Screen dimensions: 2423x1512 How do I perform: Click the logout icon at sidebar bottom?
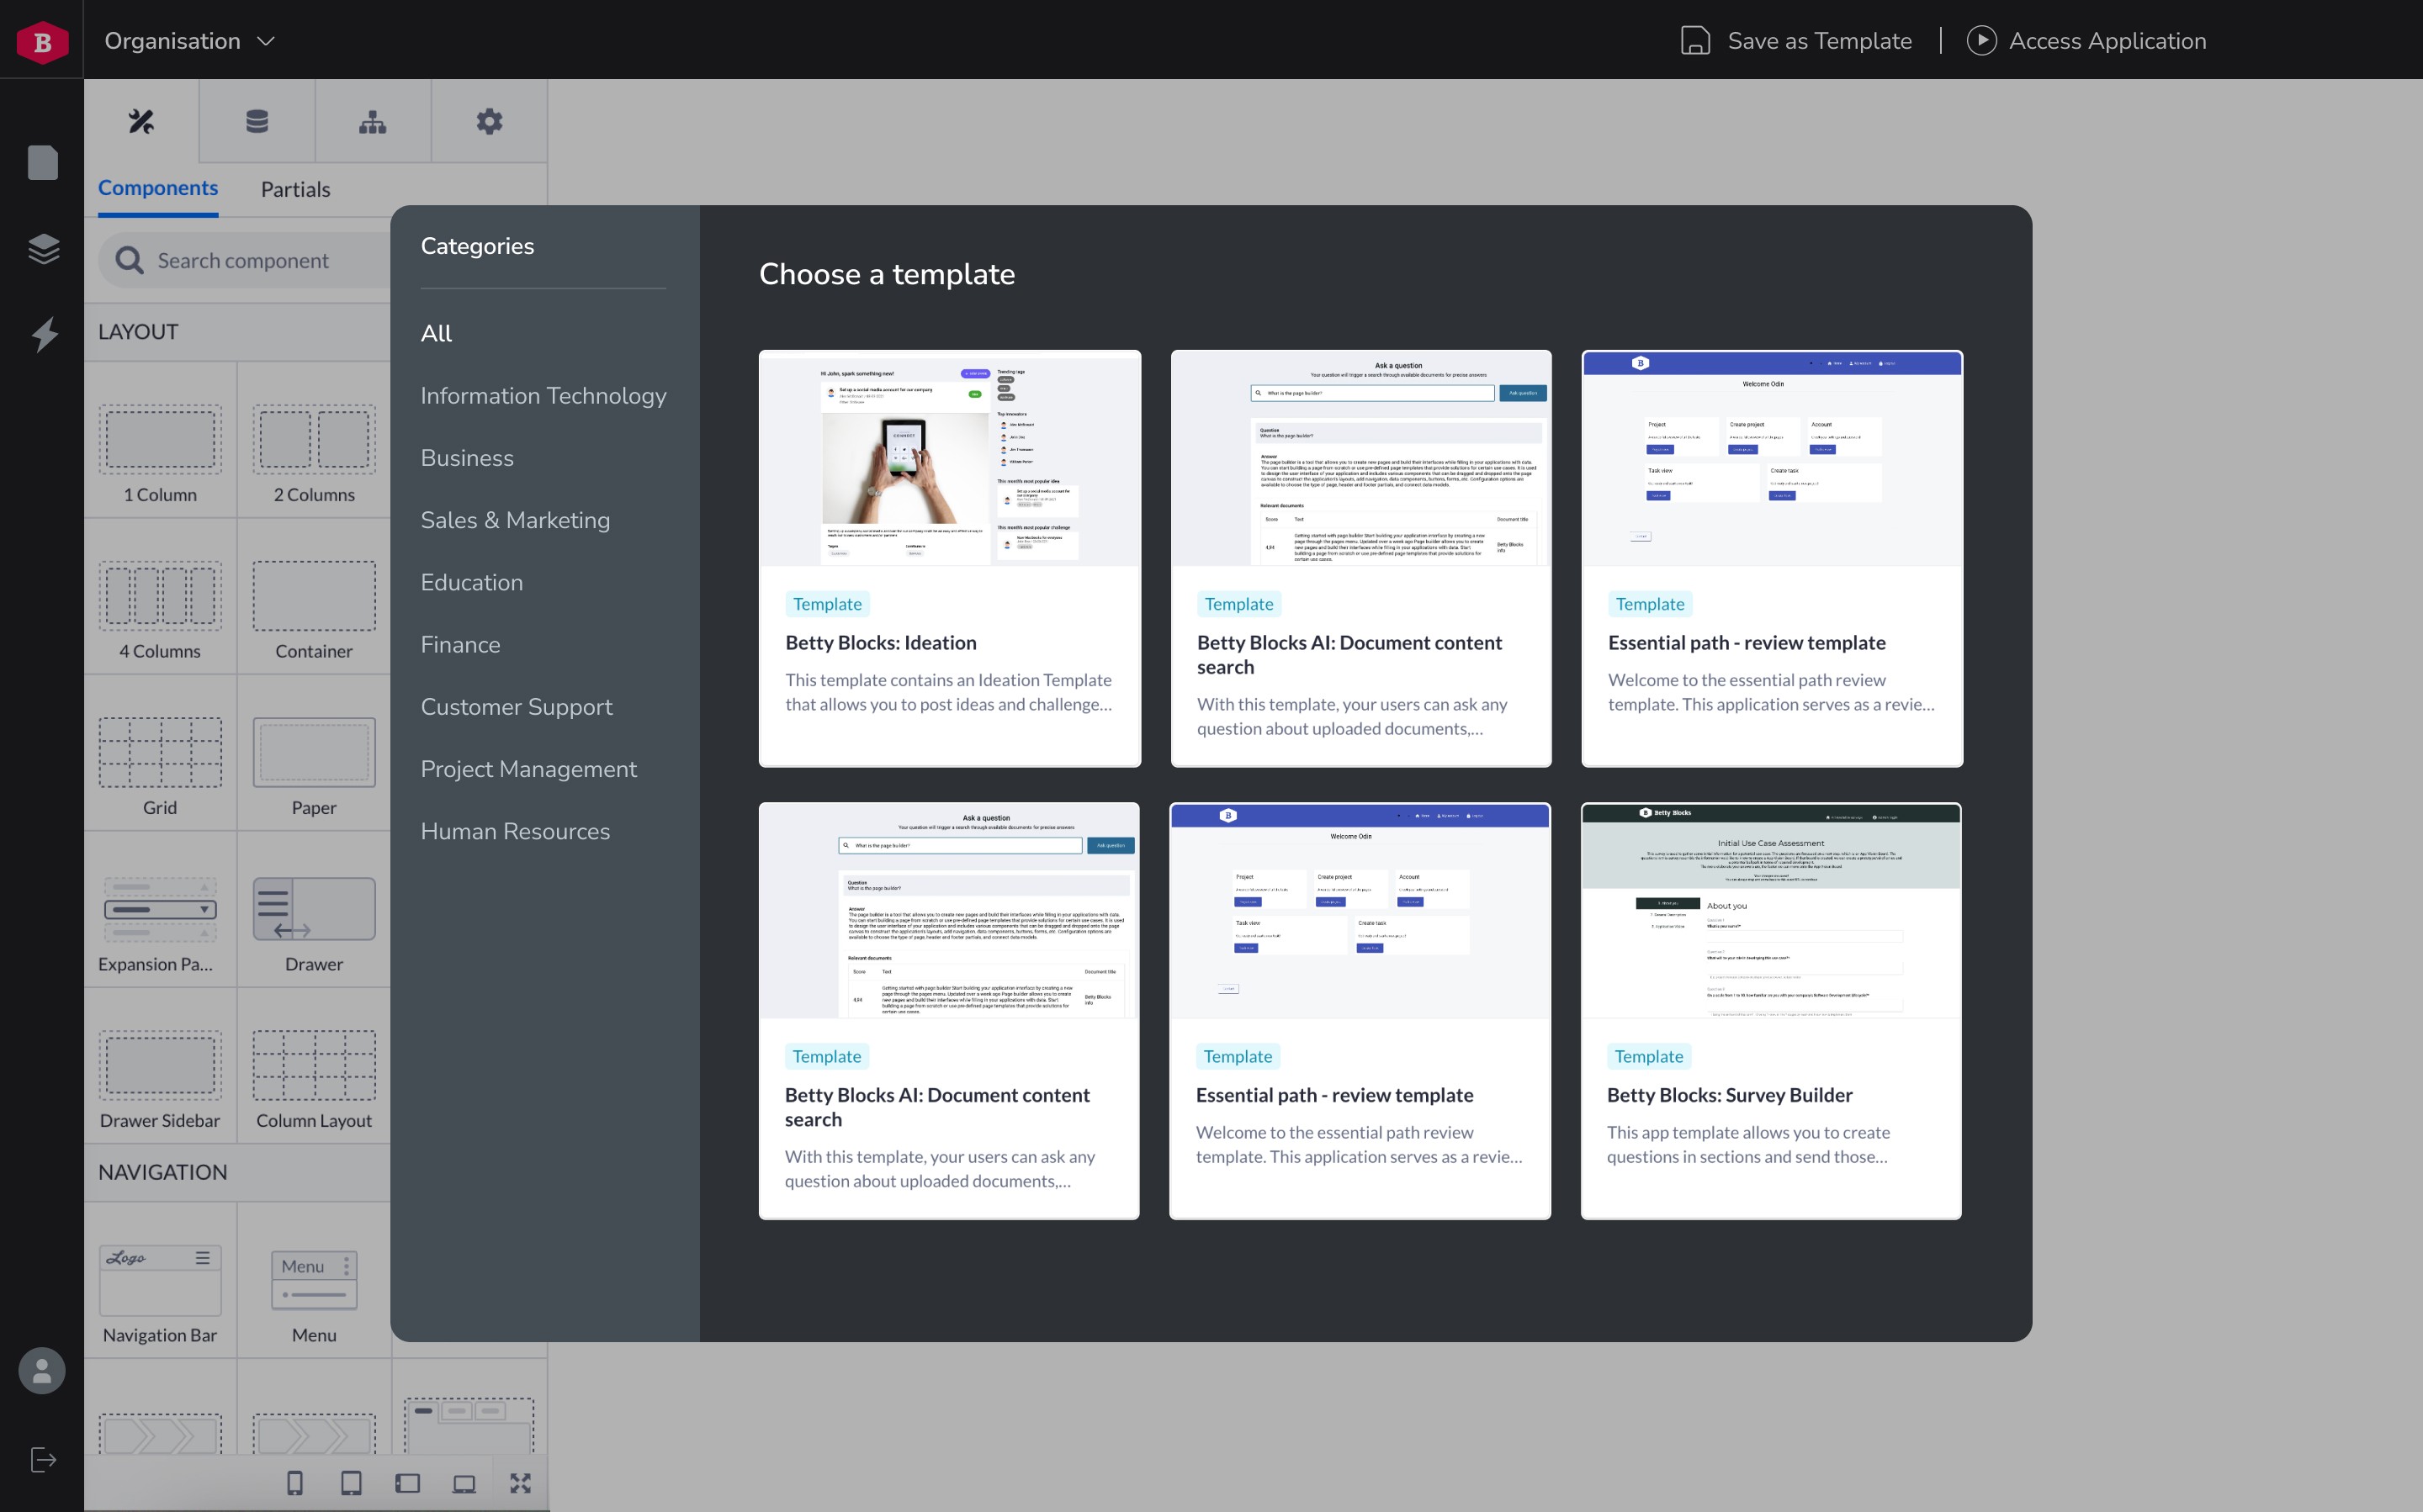(x=43, y=1460)
